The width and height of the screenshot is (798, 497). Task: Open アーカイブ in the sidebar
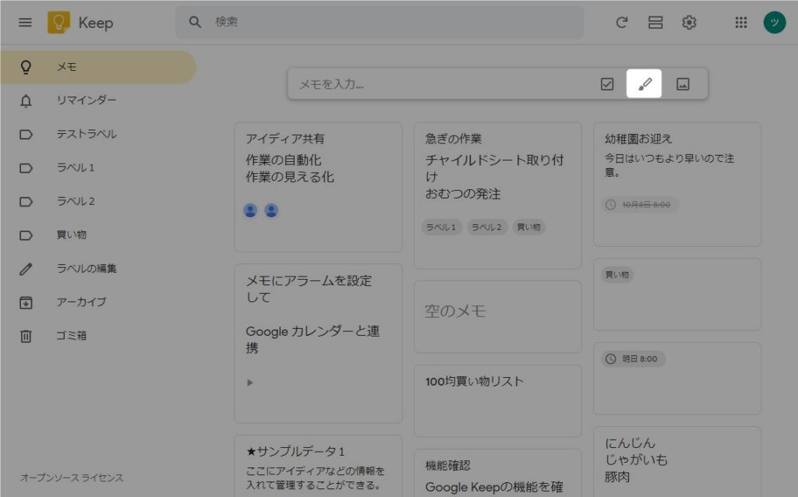(x=81, y=302)
